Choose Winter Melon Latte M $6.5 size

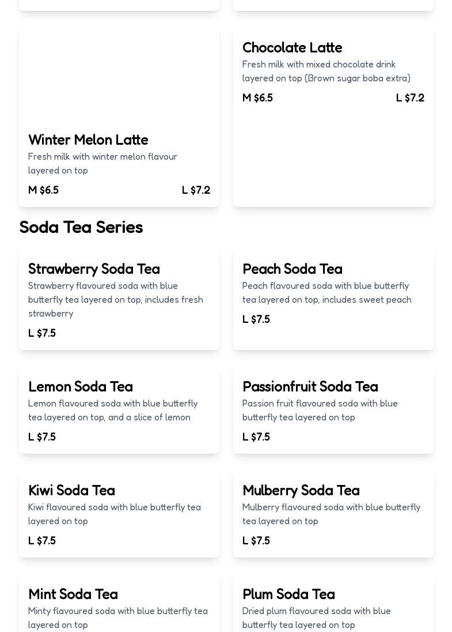(x=43, y=190)
